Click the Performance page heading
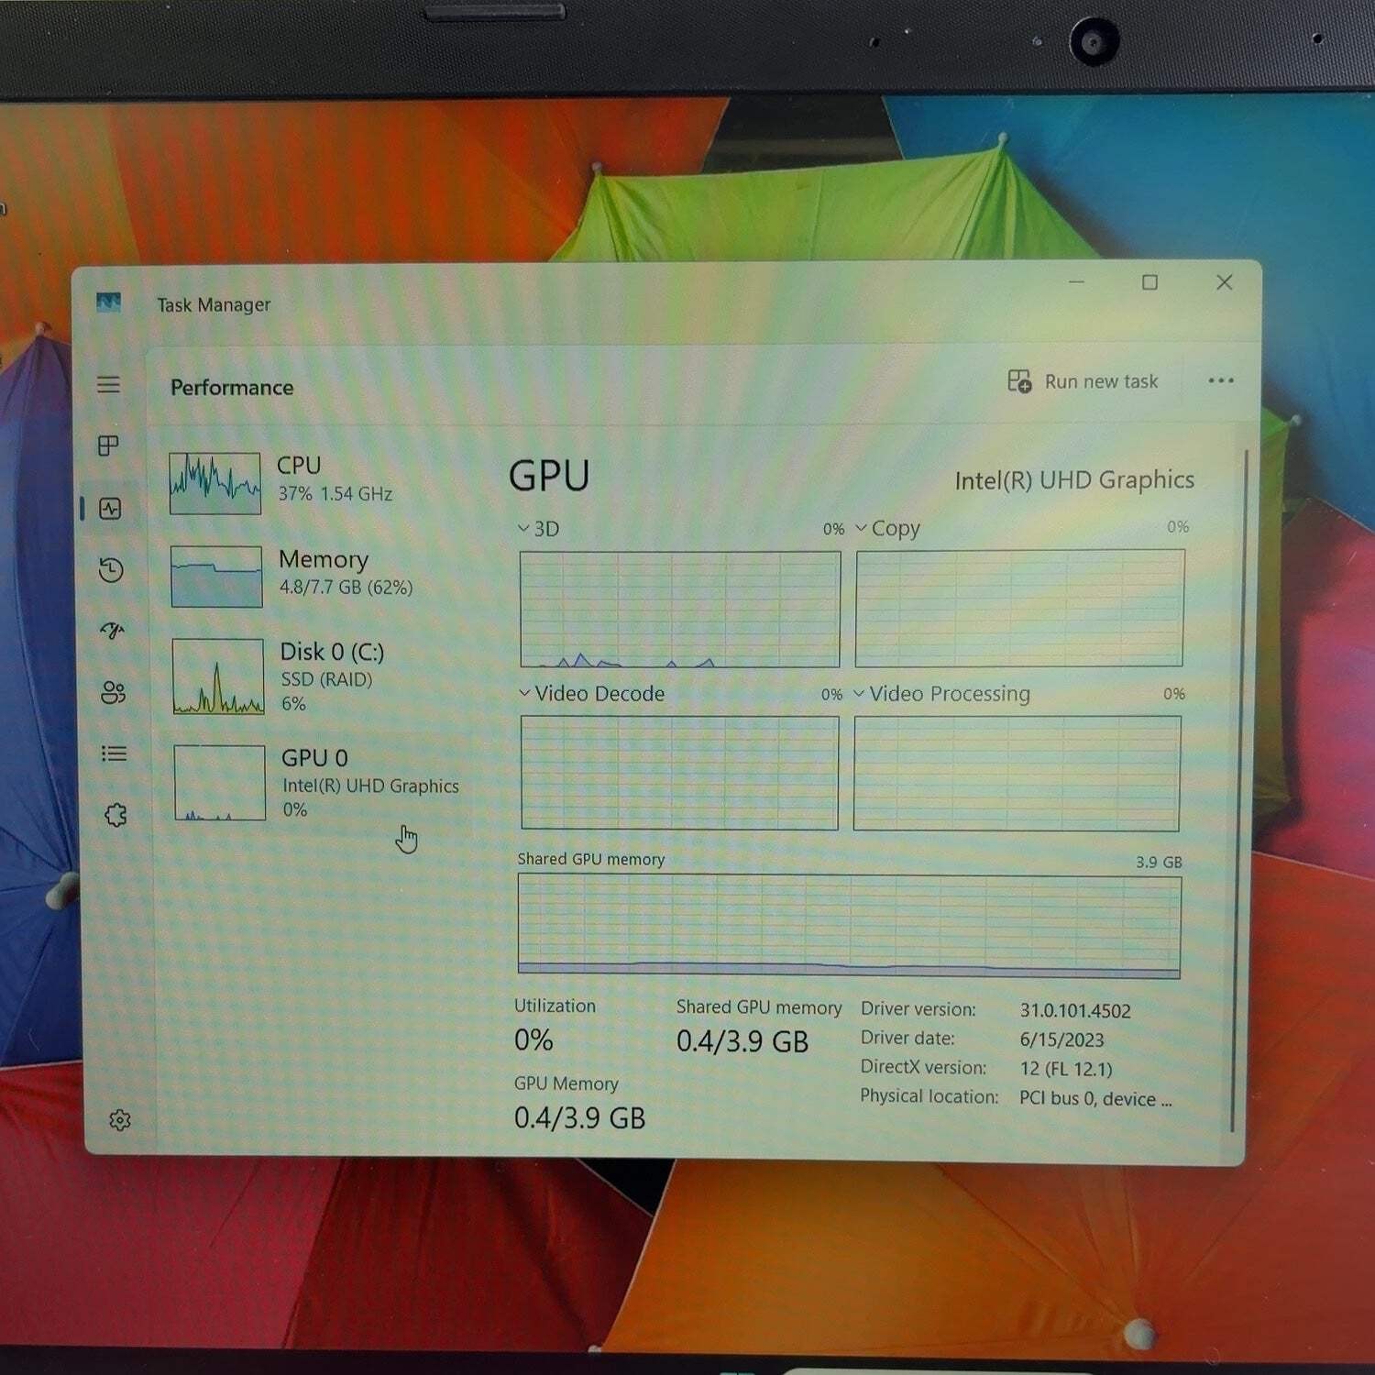The height and width of the screenshot is (1375, 1375). tap(232, 388)
